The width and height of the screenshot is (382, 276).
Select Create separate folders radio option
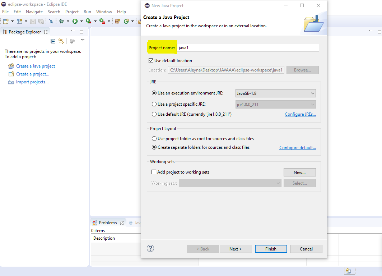click(154, 147)
